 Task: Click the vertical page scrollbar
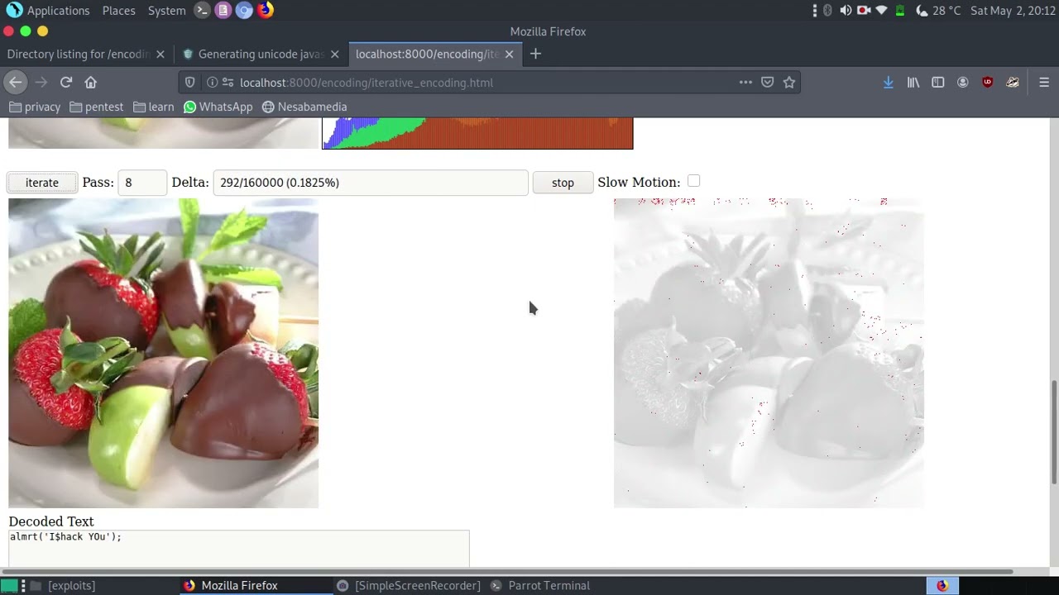point(1053,432)
